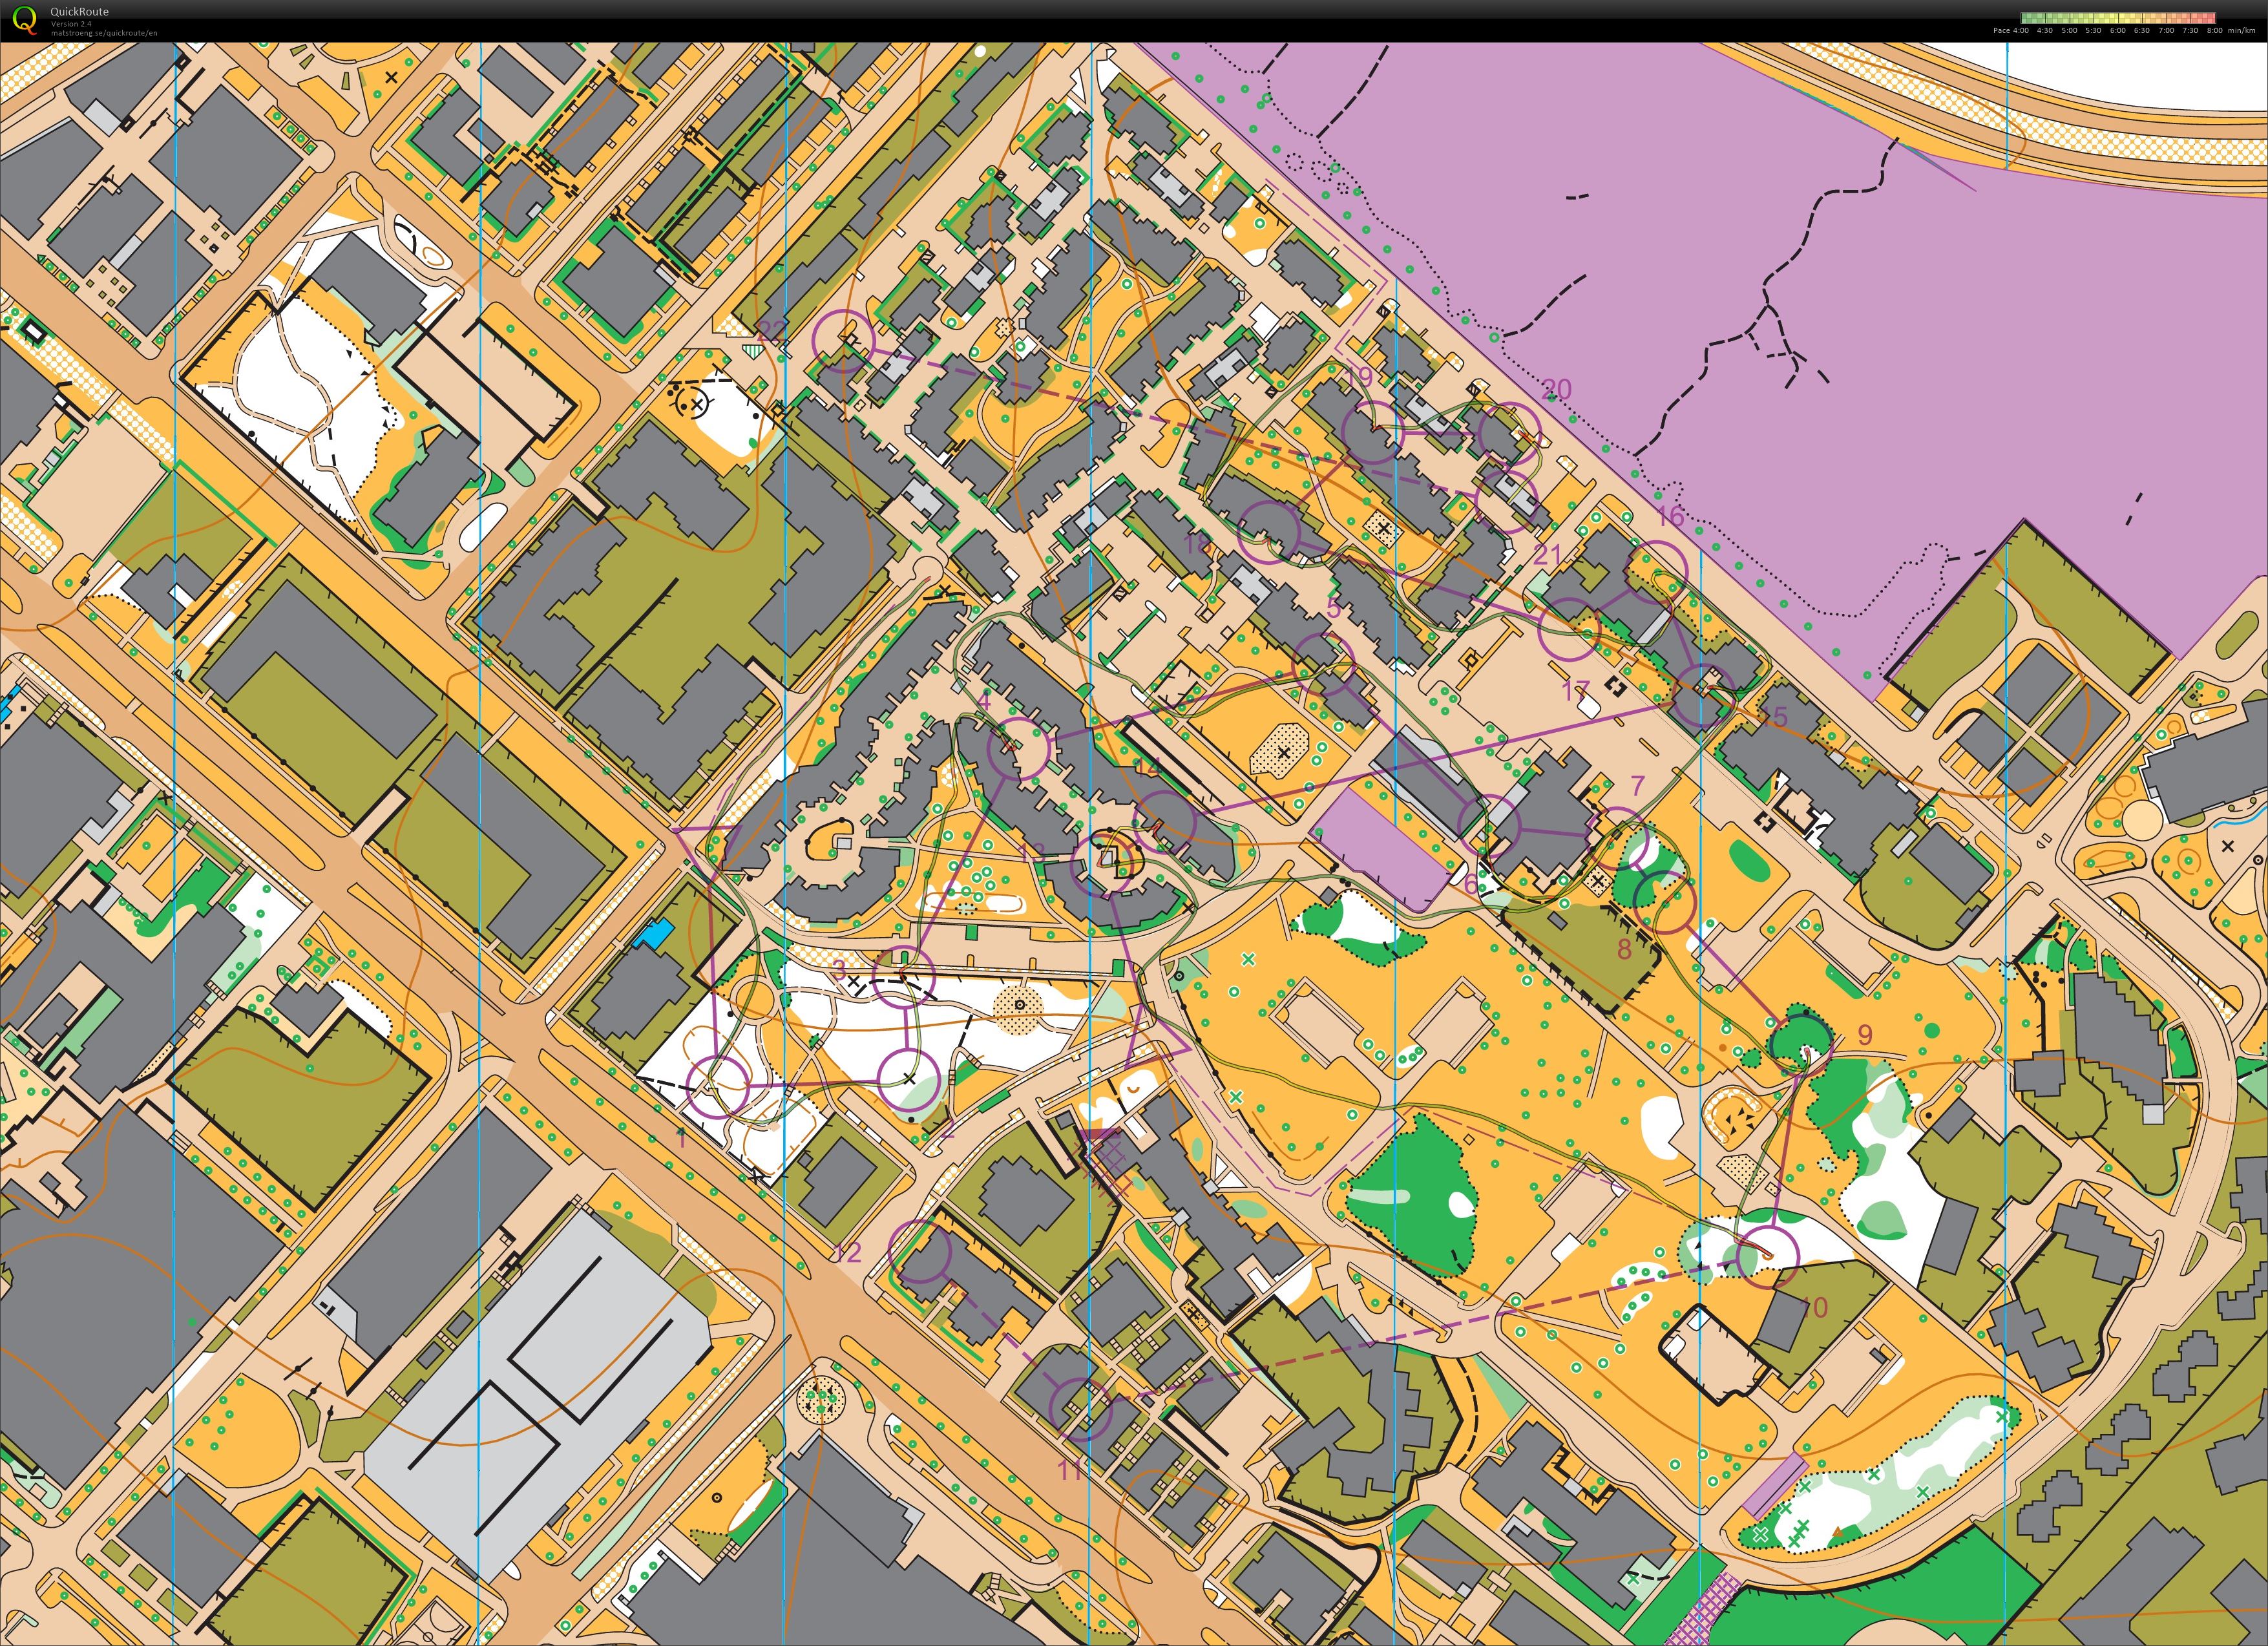Viewport: 2268px width, 1646px height.
Task: Select control circle 6 on the map
Action: click(1490, 825)
